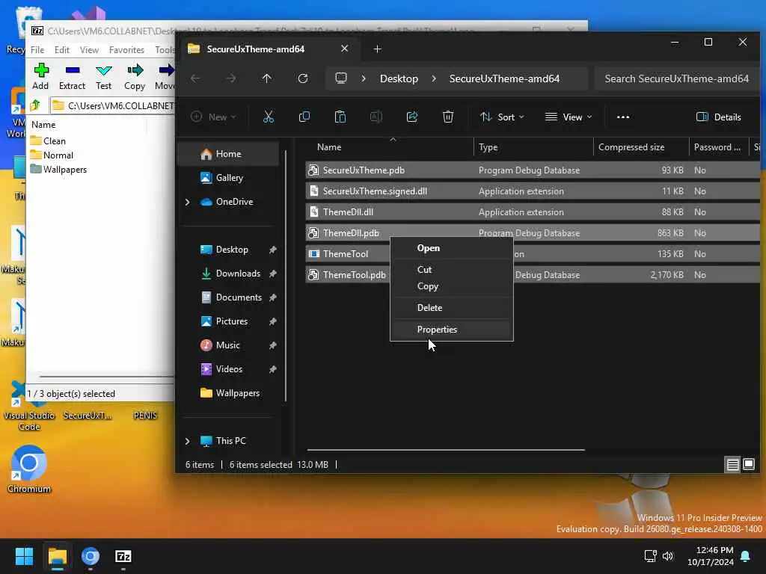766x574 pixels.
Task: Select Gallery in navigation pane
Action: click(x=230, y=178)
